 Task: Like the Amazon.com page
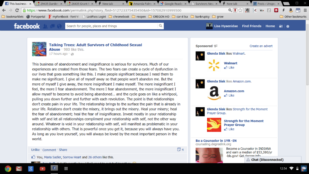point(229,95)
